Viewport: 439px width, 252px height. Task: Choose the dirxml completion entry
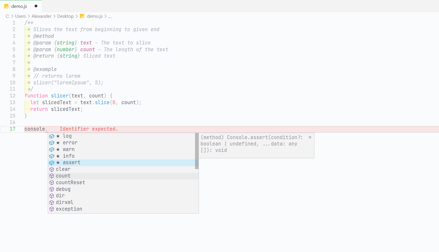tap(64, 202)
